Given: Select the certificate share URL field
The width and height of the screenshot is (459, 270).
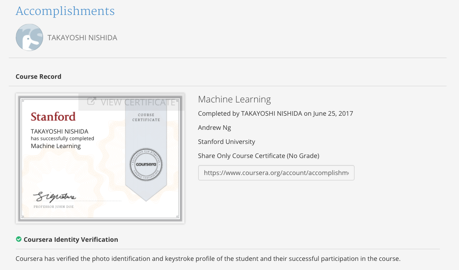Looking at the screenshot, I should (276, 173).
